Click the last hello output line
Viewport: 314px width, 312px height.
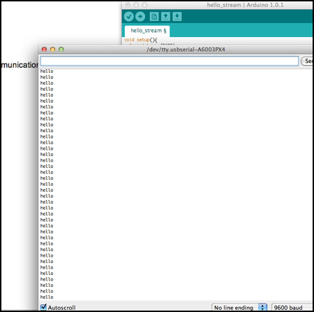click(47, 297)
